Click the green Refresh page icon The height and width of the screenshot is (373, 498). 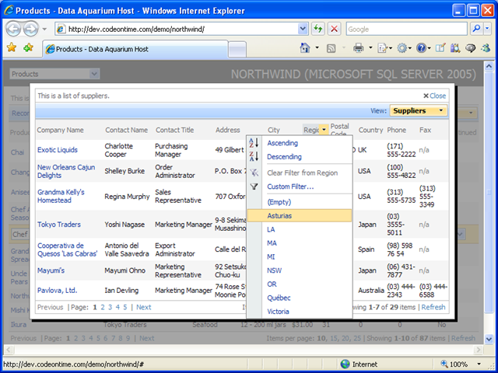pos(317,29)
